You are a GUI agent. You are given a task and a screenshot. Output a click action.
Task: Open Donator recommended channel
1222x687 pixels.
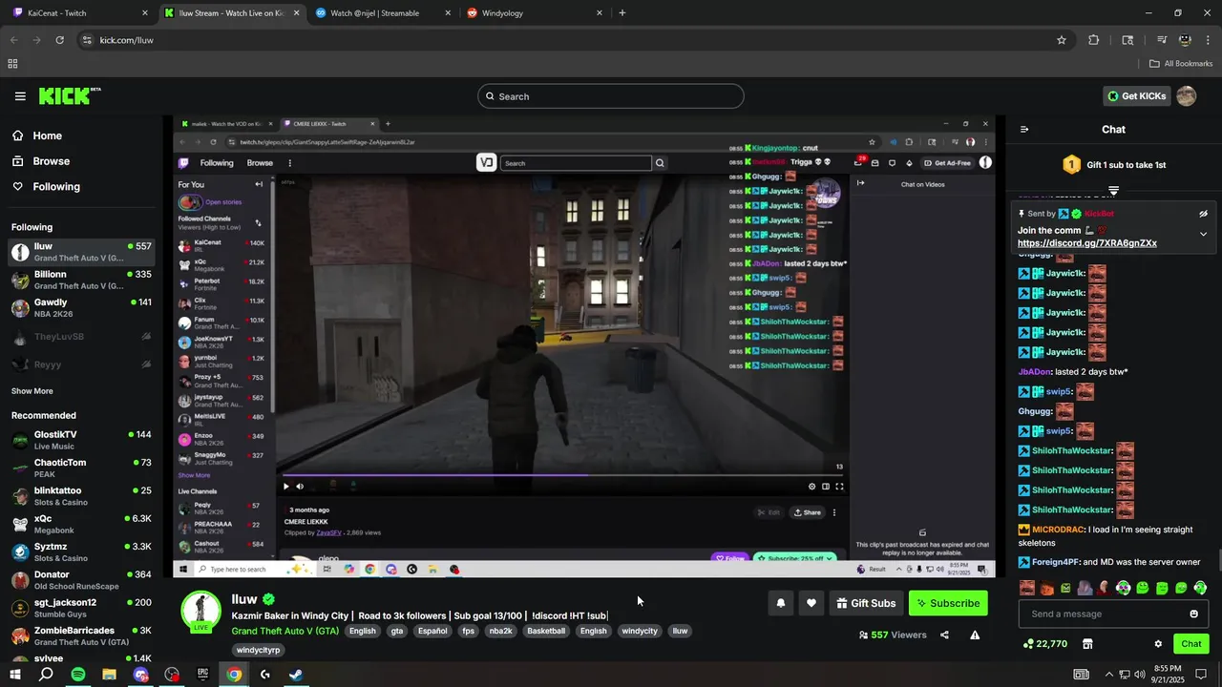[x=81, y=580]
